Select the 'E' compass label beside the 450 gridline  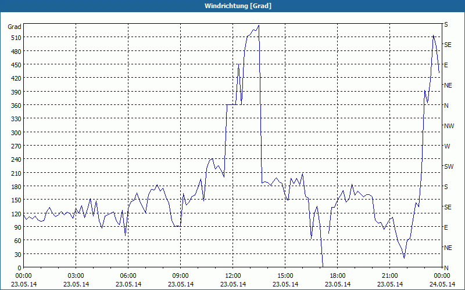point(446,65)
